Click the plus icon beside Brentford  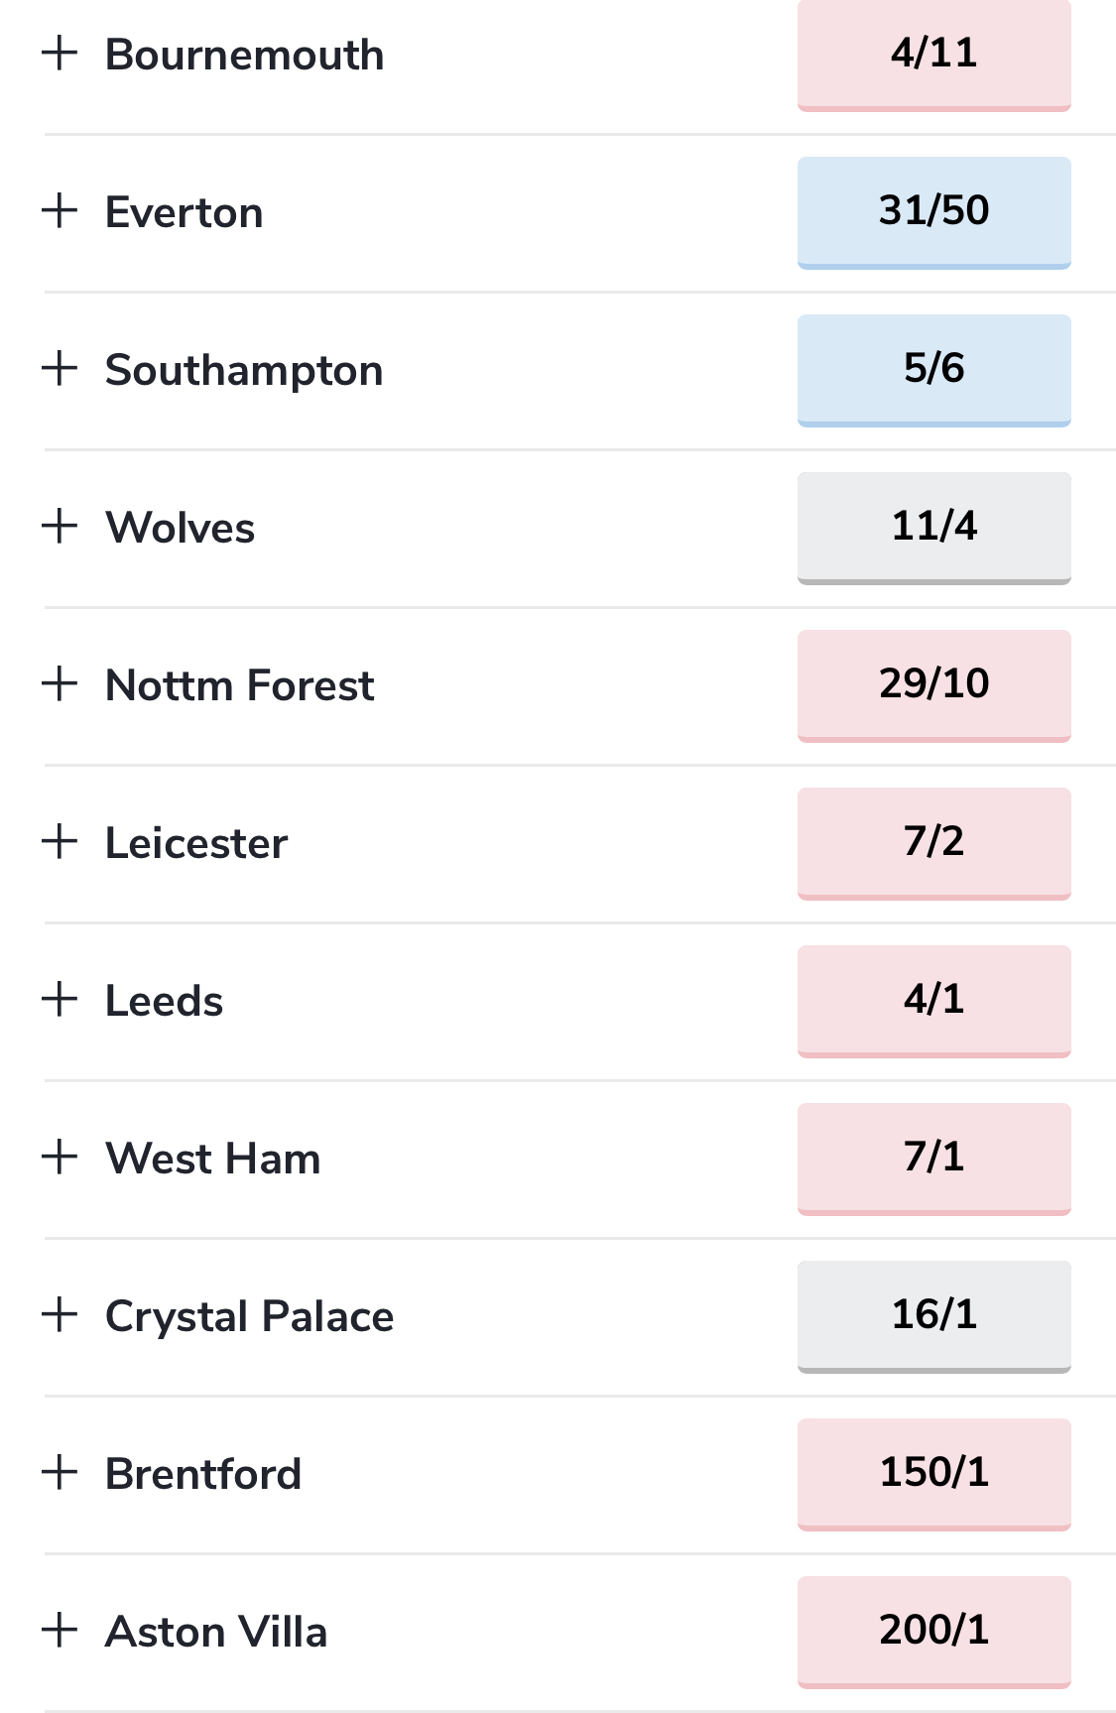(x=60, y=1472)
